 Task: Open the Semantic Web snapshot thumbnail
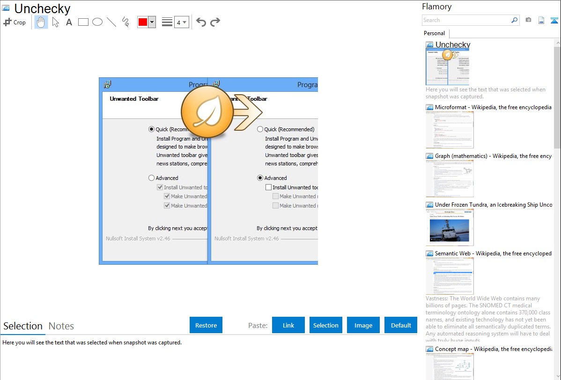click(x=450, y=276)
